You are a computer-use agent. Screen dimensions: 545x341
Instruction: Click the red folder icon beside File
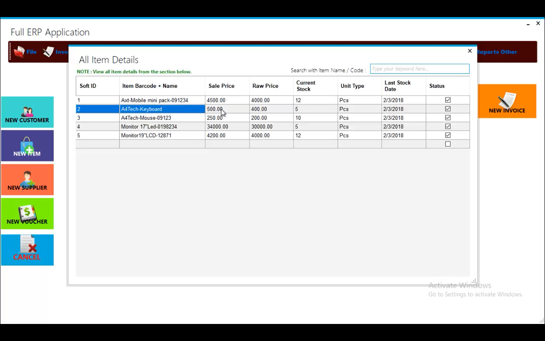[19, 52]
